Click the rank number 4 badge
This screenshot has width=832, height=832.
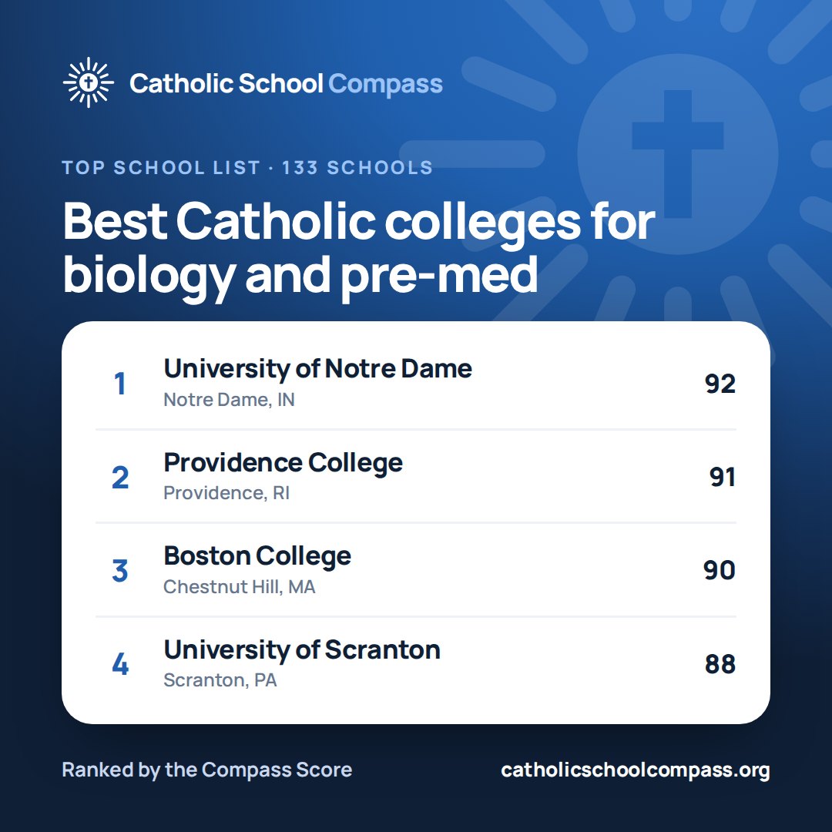120,664
